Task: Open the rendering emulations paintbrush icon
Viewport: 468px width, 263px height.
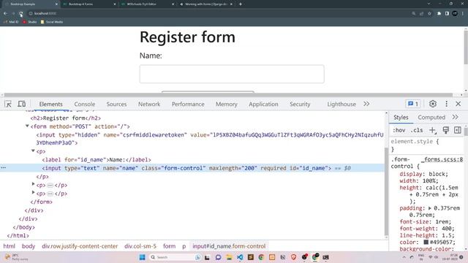Action: pyautogui.click(x=445, y=130)
